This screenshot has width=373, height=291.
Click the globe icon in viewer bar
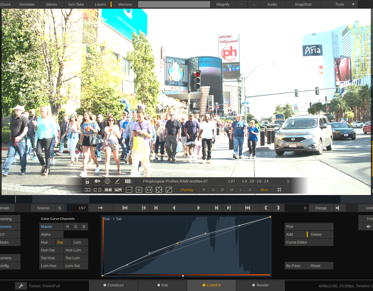pos(108,181)
